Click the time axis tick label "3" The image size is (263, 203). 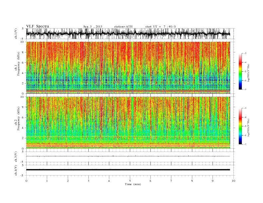click(88, 181)
